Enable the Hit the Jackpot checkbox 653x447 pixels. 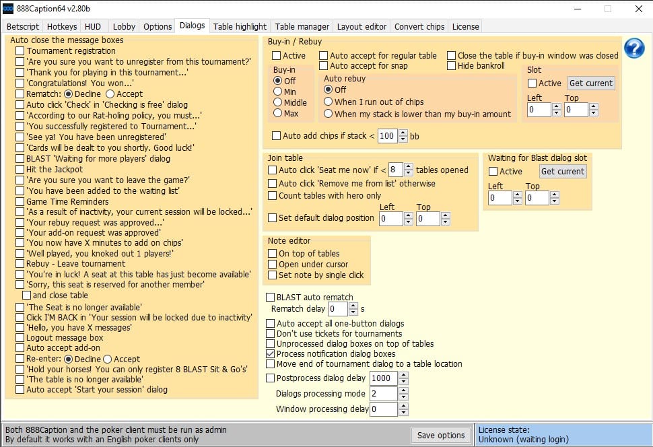[x=20, y=170]
